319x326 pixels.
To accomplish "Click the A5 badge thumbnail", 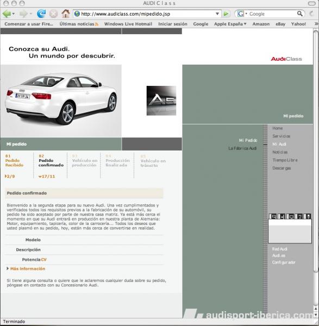I will coord(161,101).
